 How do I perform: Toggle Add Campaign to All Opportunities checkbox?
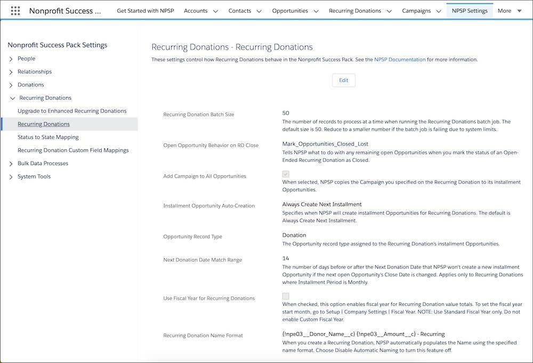point(286,174)
